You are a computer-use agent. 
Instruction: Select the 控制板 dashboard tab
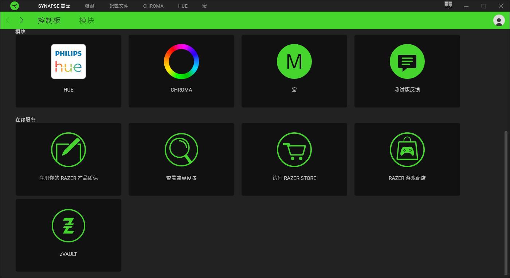pos(49,20)
